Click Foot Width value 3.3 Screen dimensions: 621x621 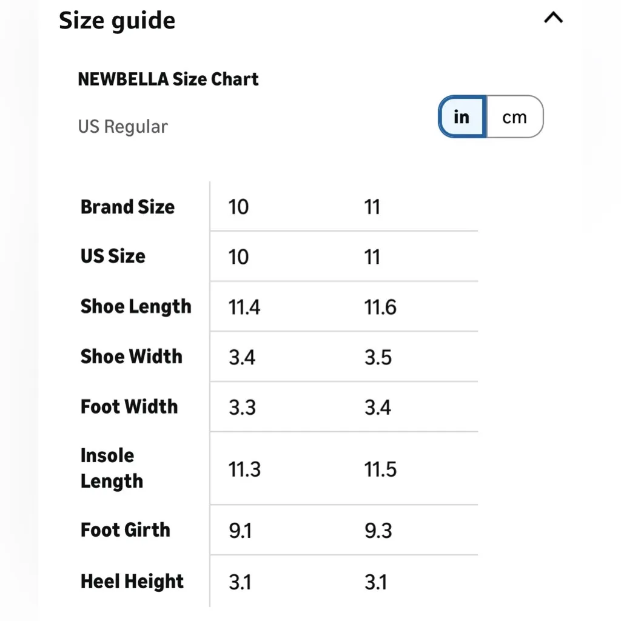coord(243,407)
